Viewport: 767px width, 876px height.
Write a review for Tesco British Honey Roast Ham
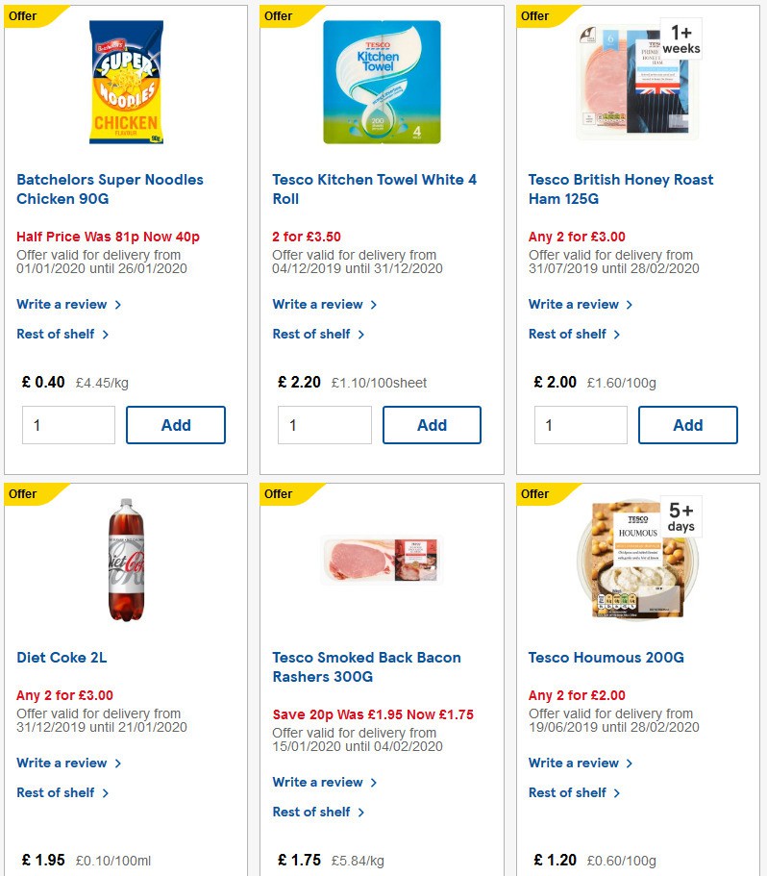(x=575, y=304)
